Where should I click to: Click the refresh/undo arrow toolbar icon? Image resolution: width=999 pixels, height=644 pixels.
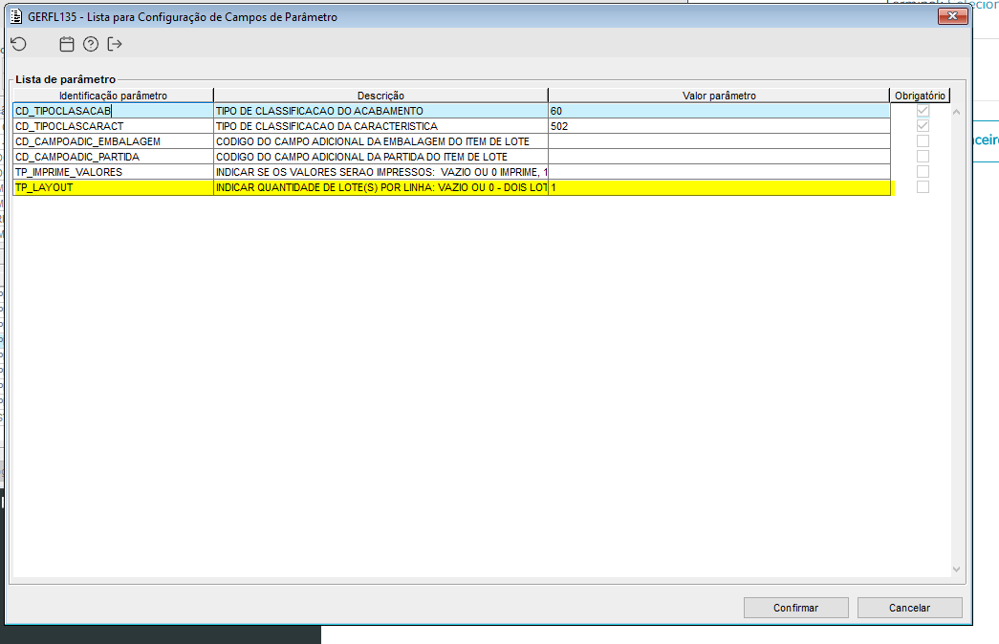click(19, 44)
